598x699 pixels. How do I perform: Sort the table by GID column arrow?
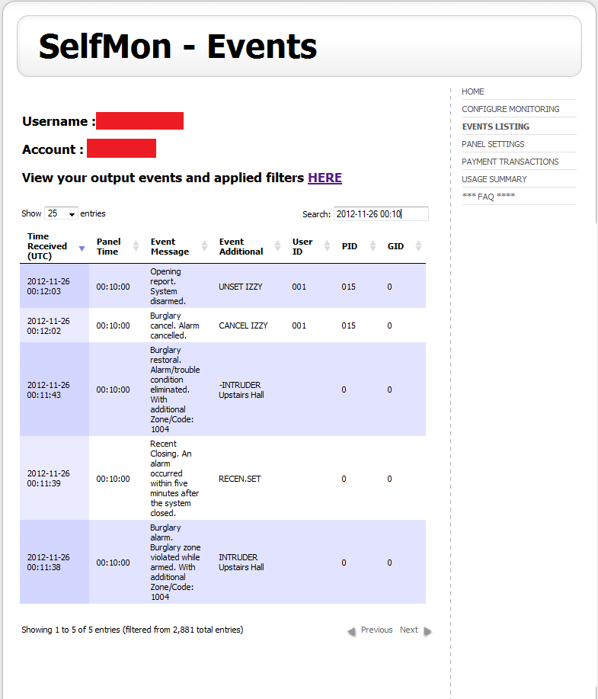tap(418, 245)
